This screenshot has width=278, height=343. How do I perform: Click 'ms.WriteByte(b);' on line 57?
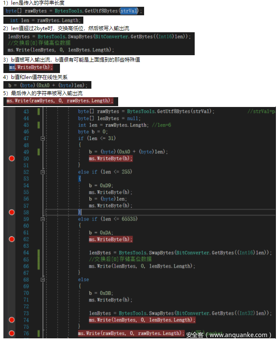pyautogui.click(x=111, y=205)
